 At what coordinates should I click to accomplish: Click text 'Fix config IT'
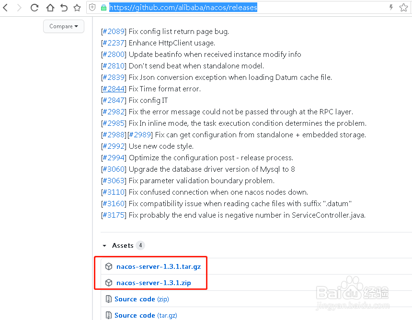148,100
